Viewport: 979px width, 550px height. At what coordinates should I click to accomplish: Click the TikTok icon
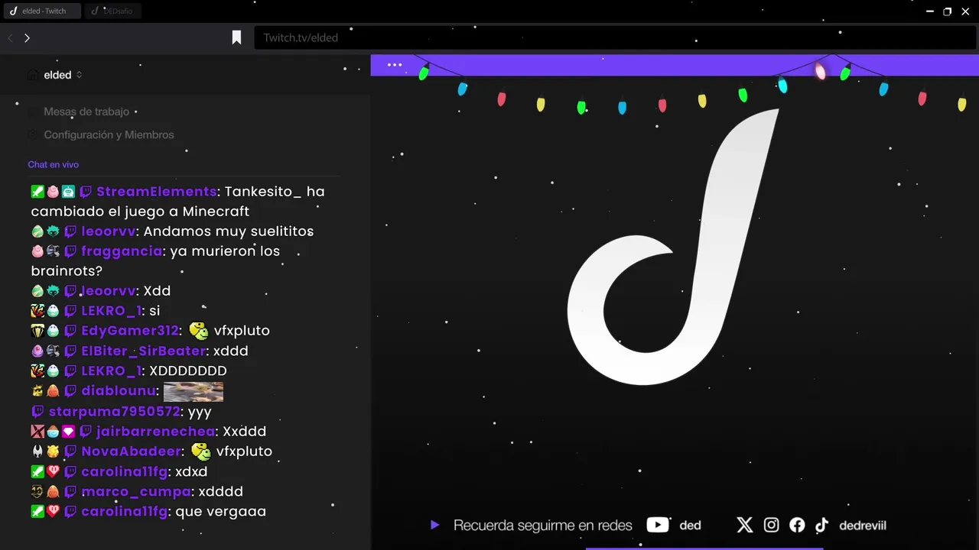pyautogui.click(x=821, y=525)
